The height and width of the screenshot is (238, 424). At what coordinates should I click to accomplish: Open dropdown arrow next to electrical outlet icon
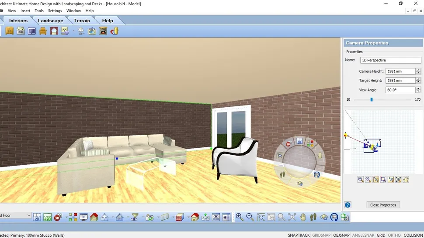pos(73,31)
